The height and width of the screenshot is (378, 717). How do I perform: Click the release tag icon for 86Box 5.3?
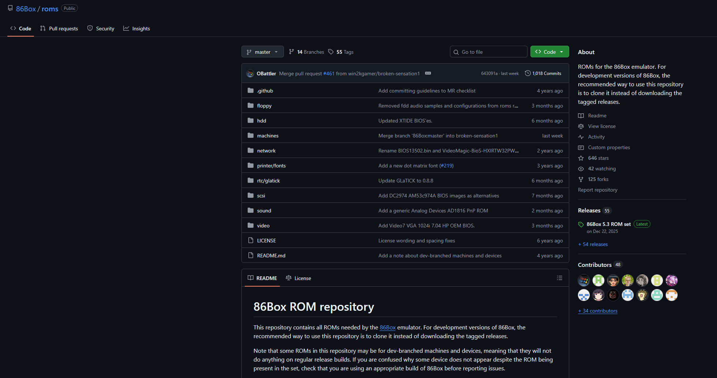(x=581, y=224)
